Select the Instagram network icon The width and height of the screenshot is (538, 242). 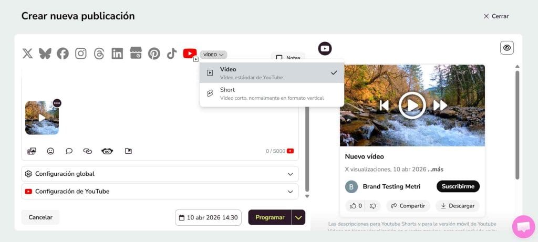pyautogui.click(x=80, y=54)
